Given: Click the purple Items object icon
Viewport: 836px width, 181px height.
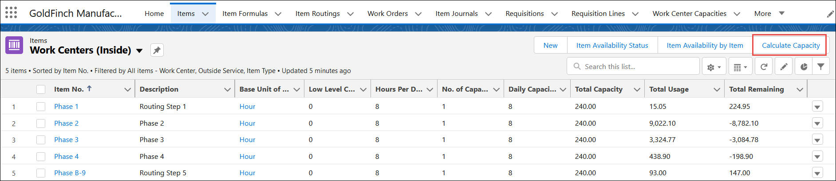Looking at the screenshot, I should coord(14,45).
